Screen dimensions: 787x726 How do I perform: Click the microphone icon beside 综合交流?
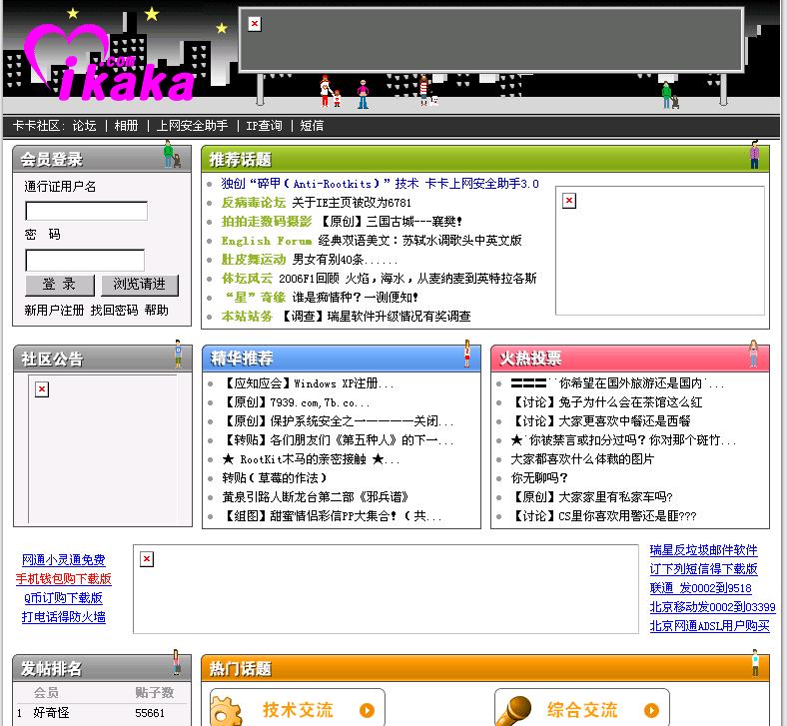point(512,711)
